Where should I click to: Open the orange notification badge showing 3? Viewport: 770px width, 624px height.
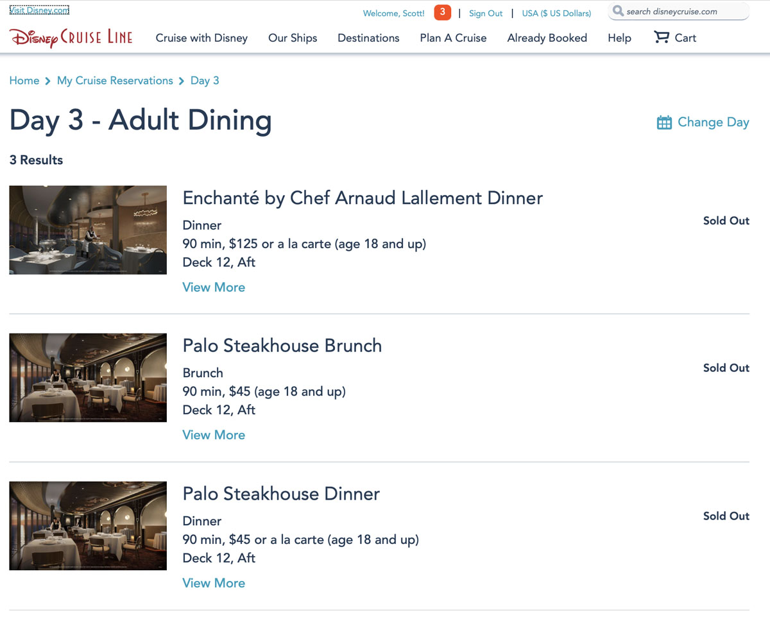point(443,12)
